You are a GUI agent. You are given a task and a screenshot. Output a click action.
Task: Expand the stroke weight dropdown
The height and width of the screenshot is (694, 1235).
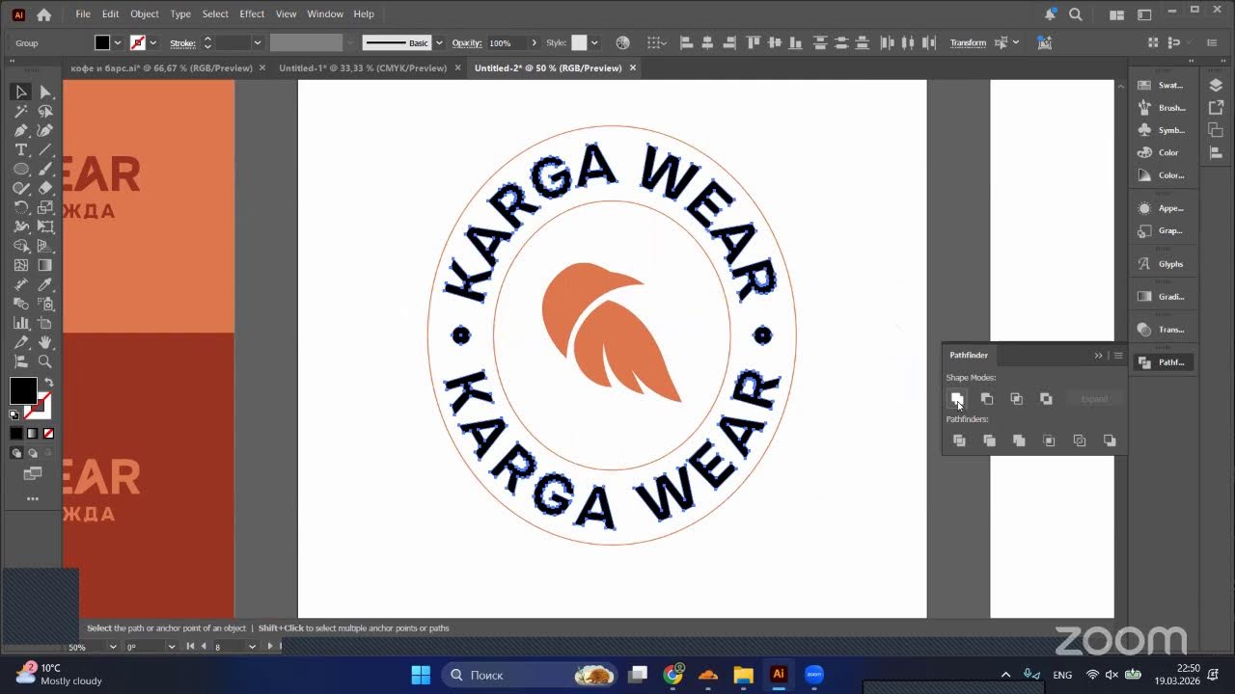(258, 43)
